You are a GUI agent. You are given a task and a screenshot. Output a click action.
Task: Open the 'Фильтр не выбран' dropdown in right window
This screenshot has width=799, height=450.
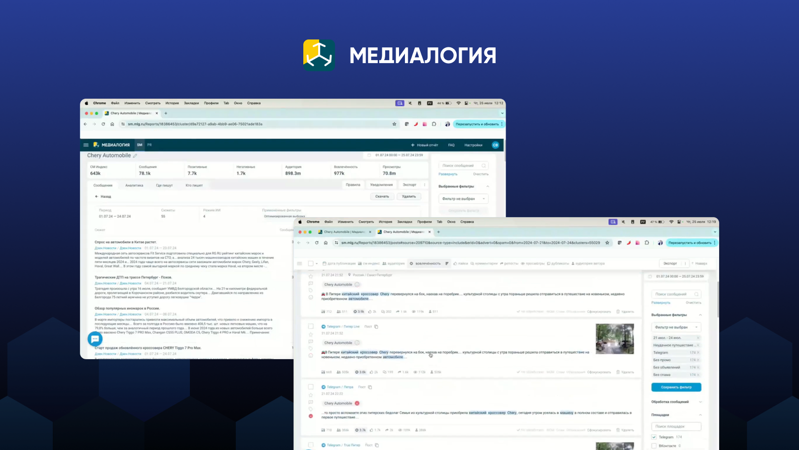click(x=676, y=327)
